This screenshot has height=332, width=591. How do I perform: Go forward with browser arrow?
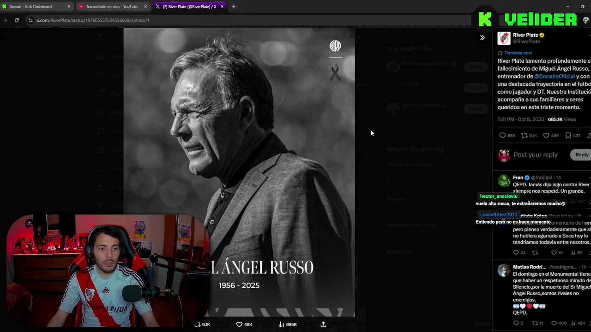tap(5, 20)
